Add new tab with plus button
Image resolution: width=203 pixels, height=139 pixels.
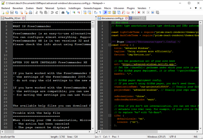(x=190, y=8)
